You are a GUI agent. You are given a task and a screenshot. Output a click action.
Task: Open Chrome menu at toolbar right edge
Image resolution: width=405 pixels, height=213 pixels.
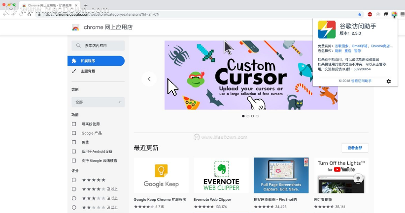coord(403,14)
